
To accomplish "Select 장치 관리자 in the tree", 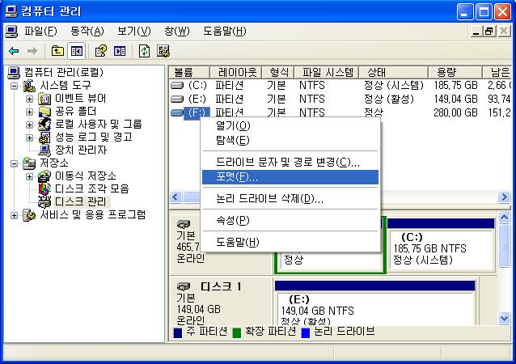I will click(80, 150).
